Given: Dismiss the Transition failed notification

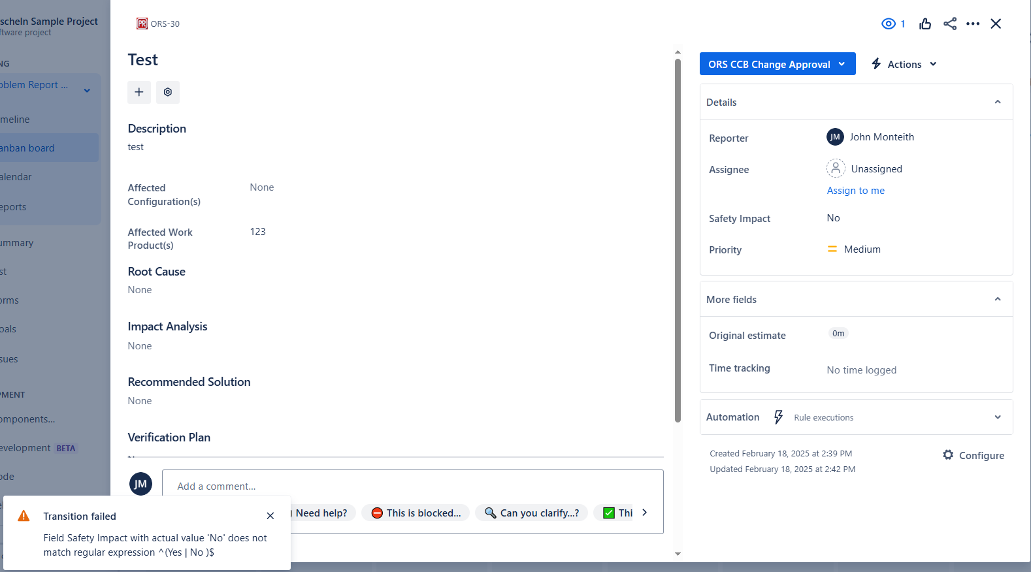Looking at the screenshot, I should (270, 516).
